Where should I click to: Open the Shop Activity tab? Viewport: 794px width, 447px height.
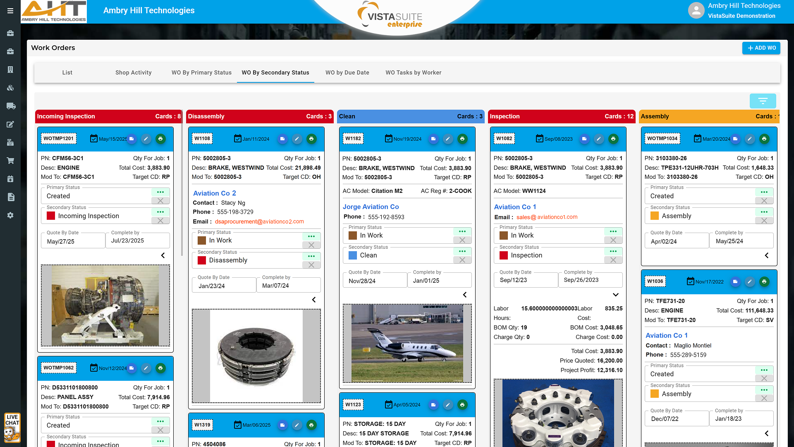click(x=133, y=72)
